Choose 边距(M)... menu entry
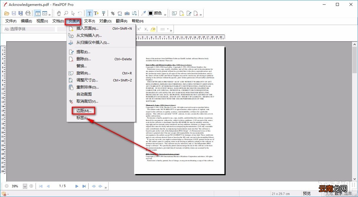Image resolution: width=358 pixels, height=197 pixels. point(101,111)
